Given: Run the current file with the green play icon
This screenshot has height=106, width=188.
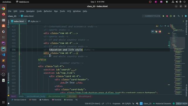Looking at the screenshot, I should (163, 16).
